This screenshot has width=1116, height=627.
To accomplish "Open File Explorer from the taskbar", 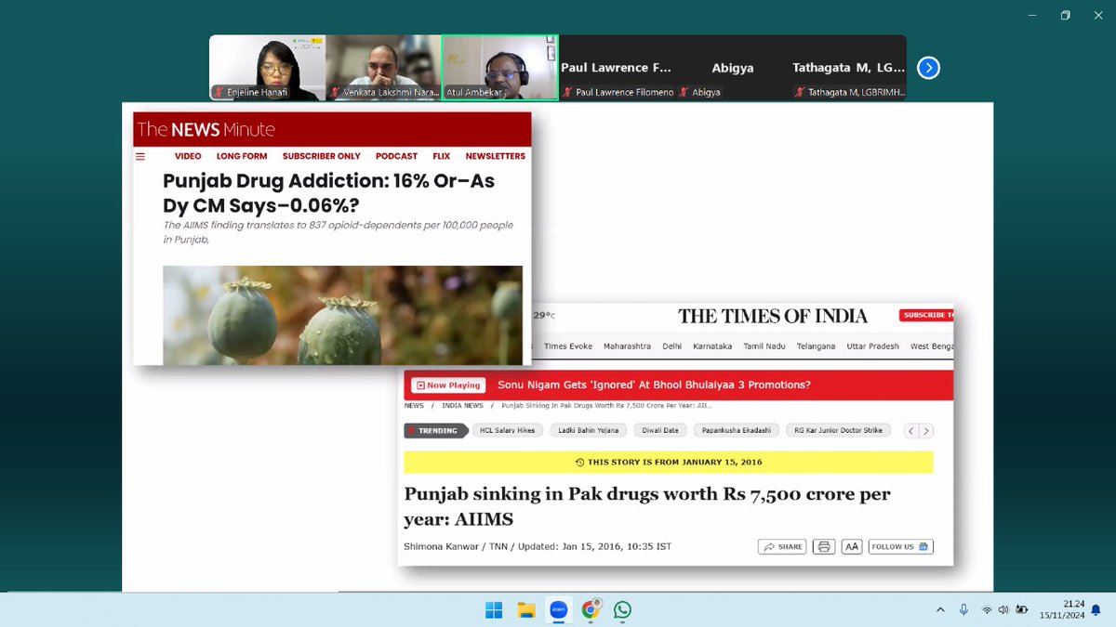I will click(525, 610).
